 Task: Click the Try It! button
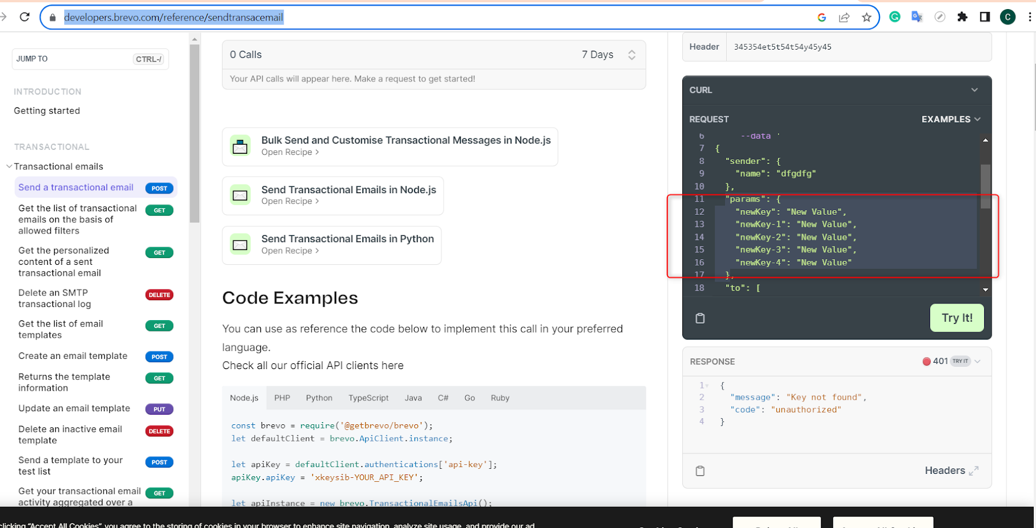[957, 318]
